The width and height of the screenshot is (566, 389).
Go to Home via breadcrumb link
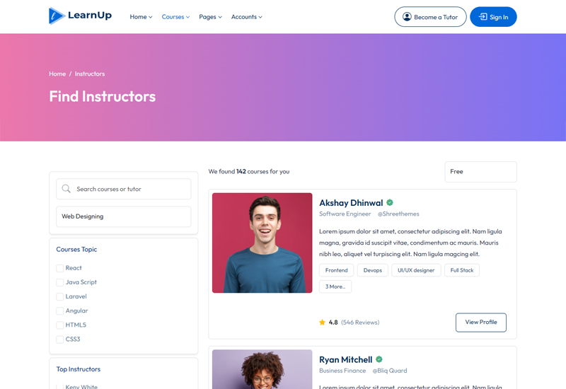coord(57,74)
